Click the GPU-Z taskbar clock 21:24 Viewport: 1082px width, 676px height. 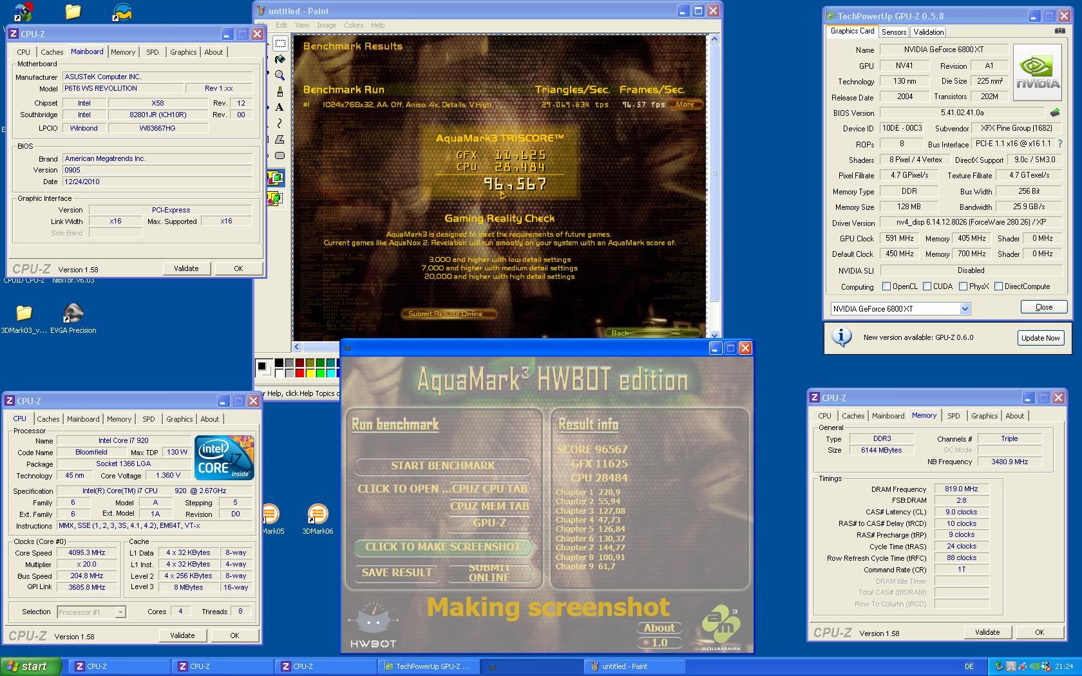coord(1064,666)
